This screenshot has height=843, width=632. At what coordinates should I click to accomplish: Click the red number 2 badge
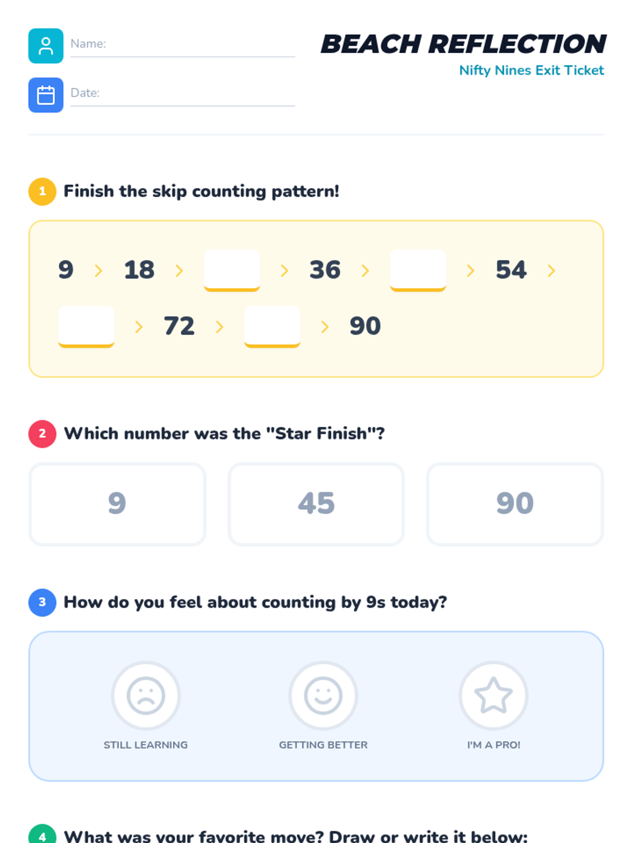pyautogui.click(x=42, y=434)
